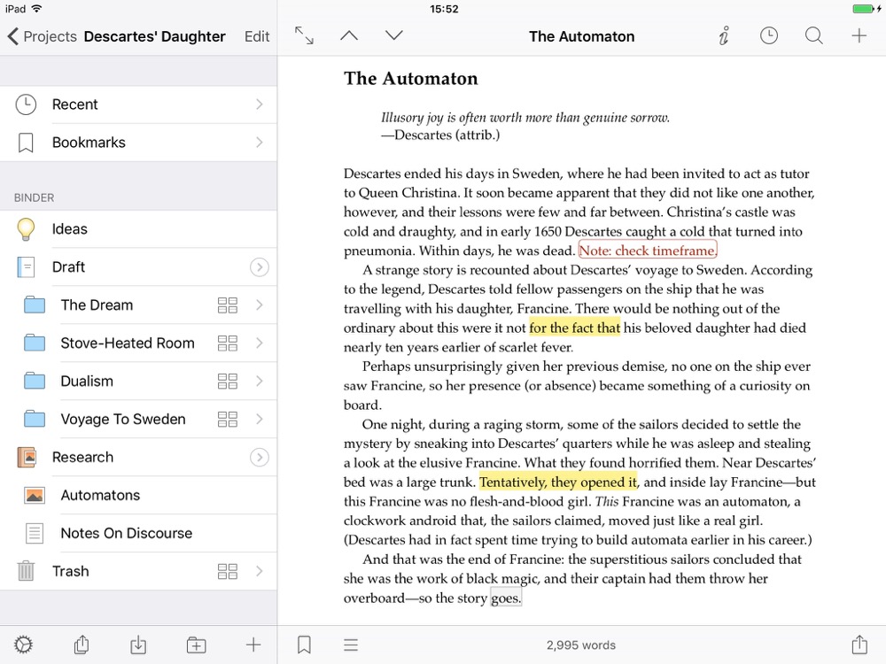Go to next document with down arrow
The height and width of the screenshot is (664, 886).
[x=394, y=36]
